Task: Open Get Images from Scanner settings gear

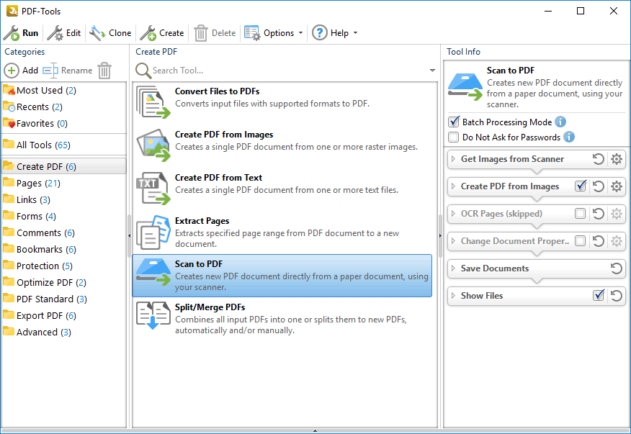Action: coord(617,159)
